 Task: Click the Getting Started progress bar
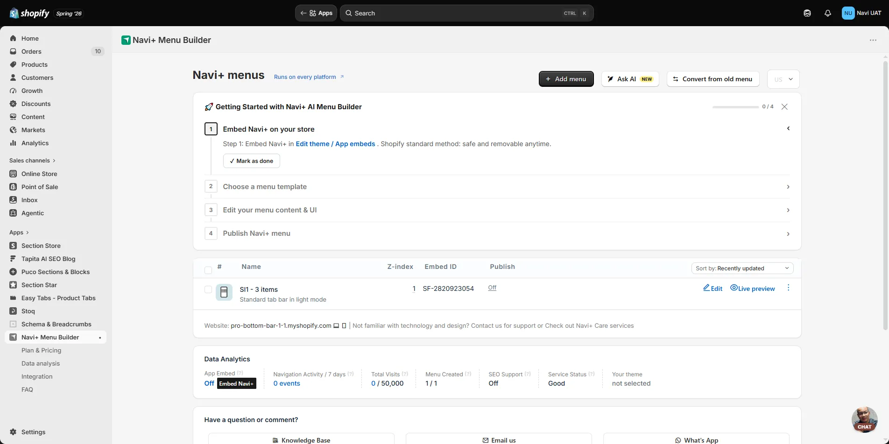click(x=735, y=107)
